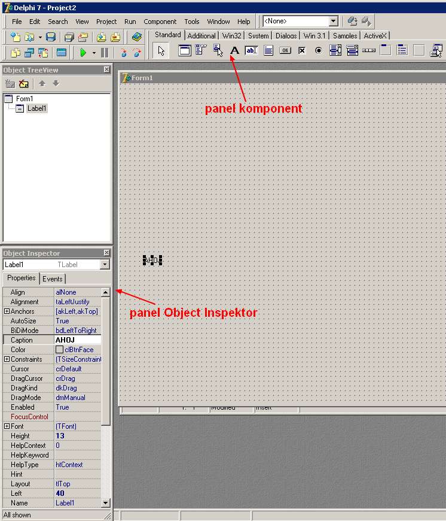The height and width of the screenshot is (521, 446).
Task: Click the Save All icon
Action: pos(69,37)
